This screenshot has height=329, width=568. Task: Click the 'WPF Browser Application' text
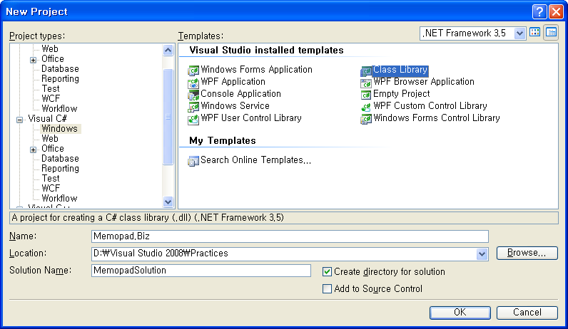coord(424,82)
